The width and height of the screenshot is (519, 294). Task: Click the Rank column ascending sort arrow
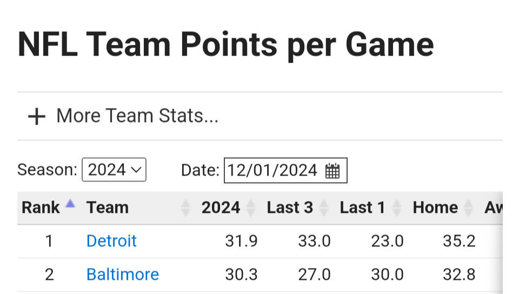(x=69, y=204)
